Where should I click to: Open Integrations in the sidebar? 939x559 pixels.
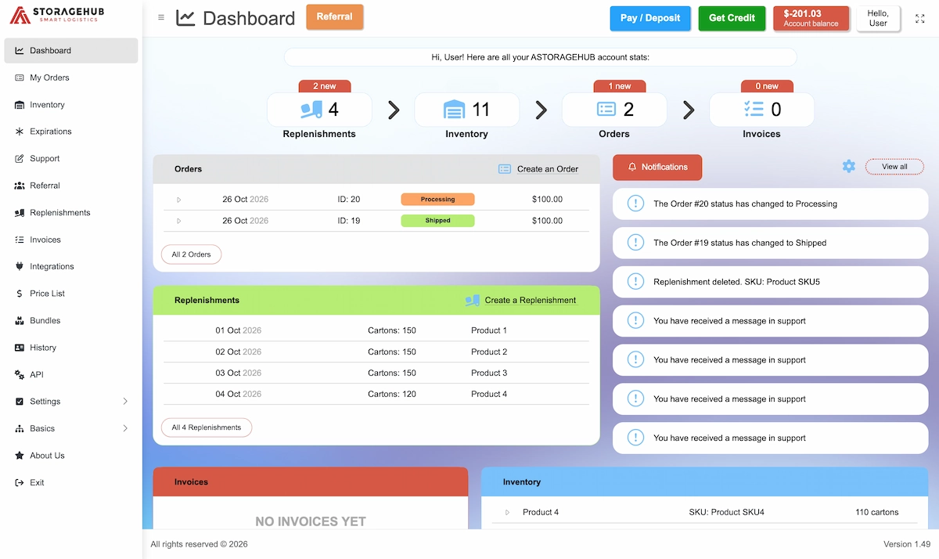coord(71,267)
